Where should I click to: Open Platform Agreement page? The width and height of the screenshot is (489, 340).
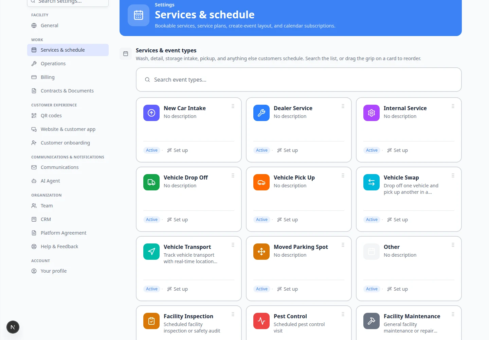(68, 233)
